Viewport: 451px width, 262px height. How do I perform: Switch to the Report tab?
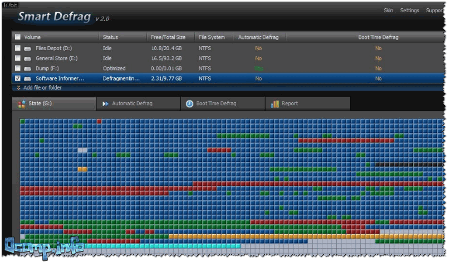308,103
